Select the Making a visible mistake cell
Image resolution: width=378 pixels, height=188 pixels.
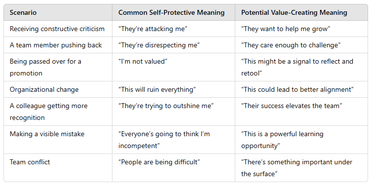pyautogui.click(x=58, y=140)
